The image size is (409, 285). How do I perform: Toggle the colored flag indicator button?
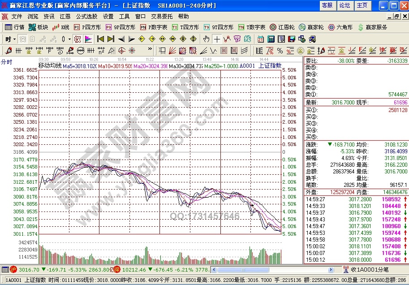[88, 39]
